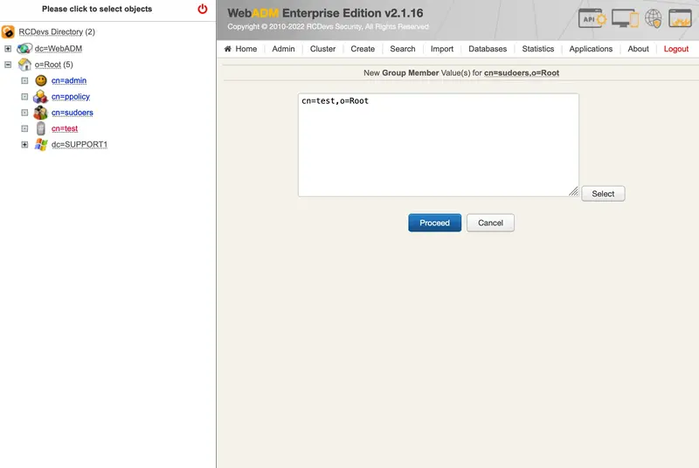Select the cn=sudoers tree link
This screenshot has height=468, width=699.
[x=73, y=113]
